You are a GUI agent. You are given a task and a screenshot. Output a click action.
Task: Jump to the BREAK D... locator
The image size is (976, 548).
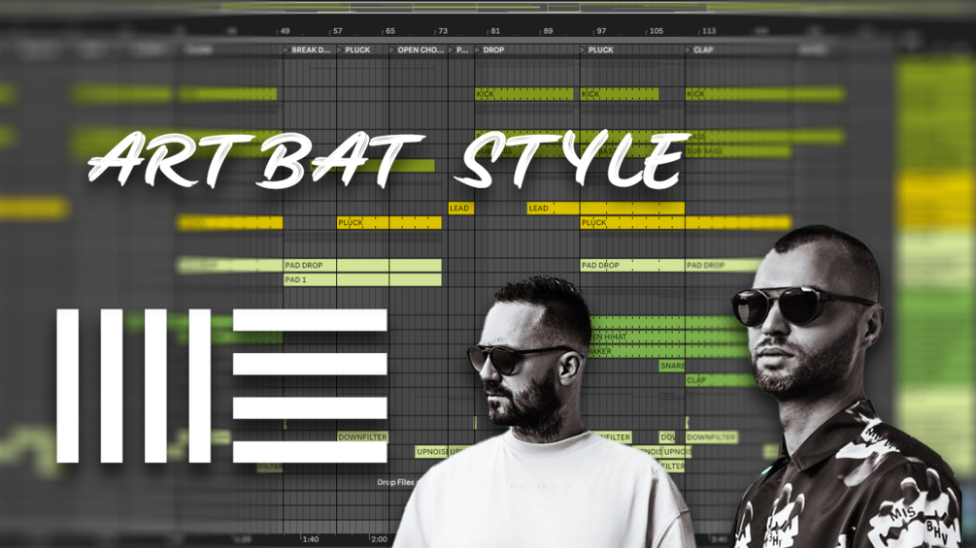(x=307, y=49)
